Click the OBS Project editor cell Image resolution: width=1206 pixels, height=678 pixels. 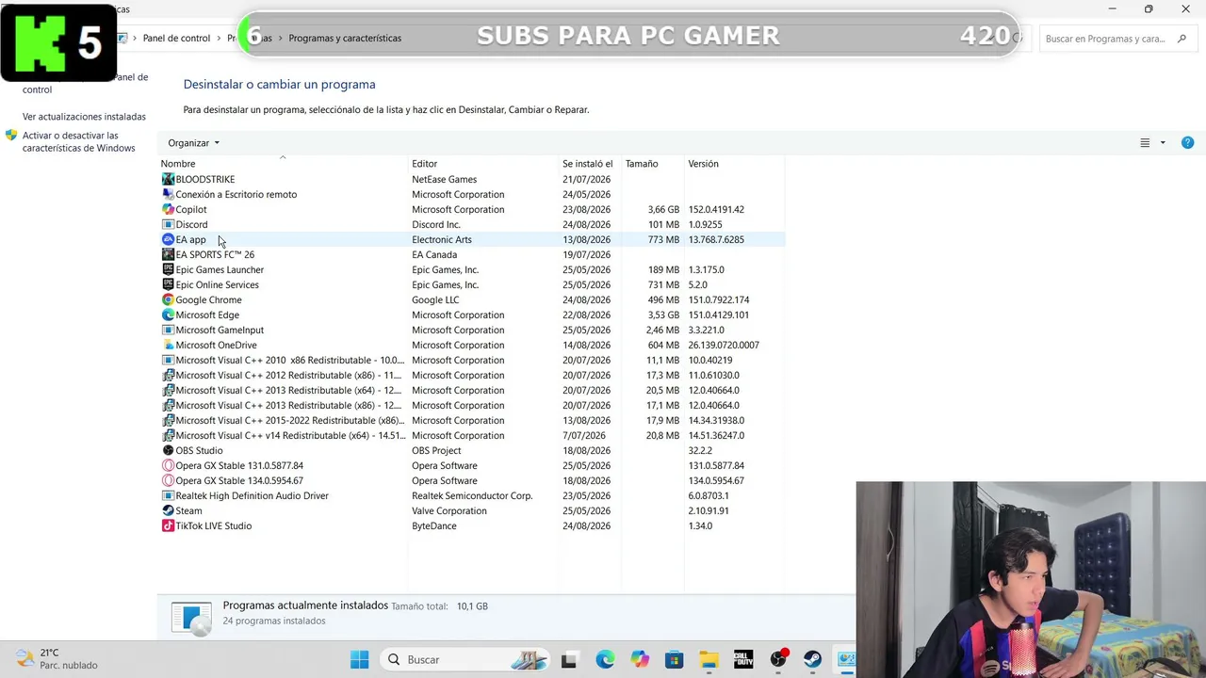coord(436,450)
